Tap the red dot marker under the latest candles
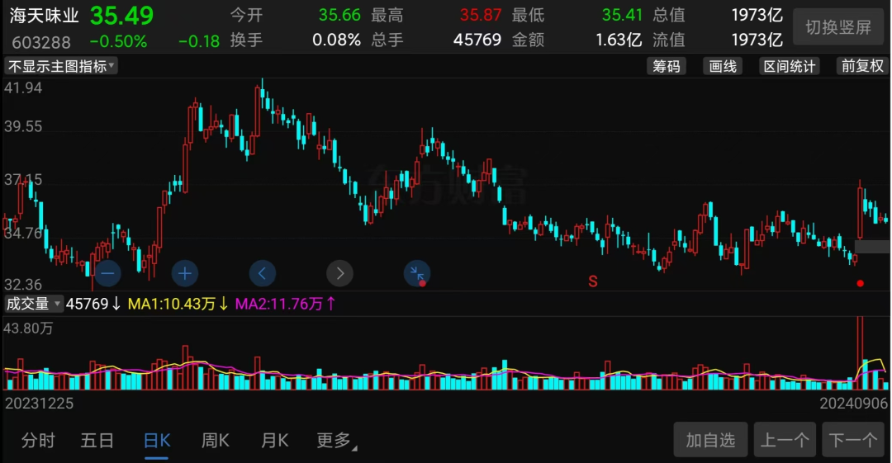The width and height of the screenshot is (892, 463). (860, 283)
